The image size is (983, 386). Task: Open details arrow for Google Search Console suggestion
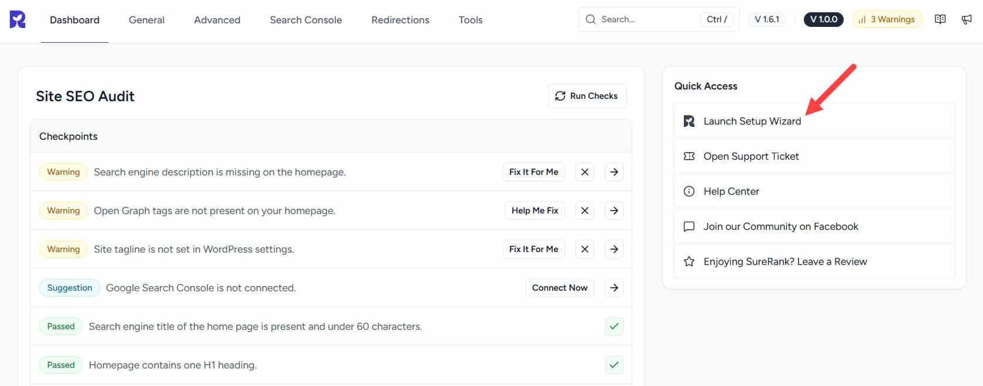pos(614,288)
